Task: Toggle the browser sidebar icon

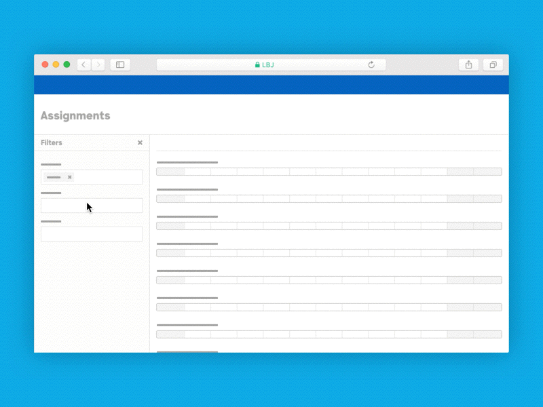Action: point(120,64)
